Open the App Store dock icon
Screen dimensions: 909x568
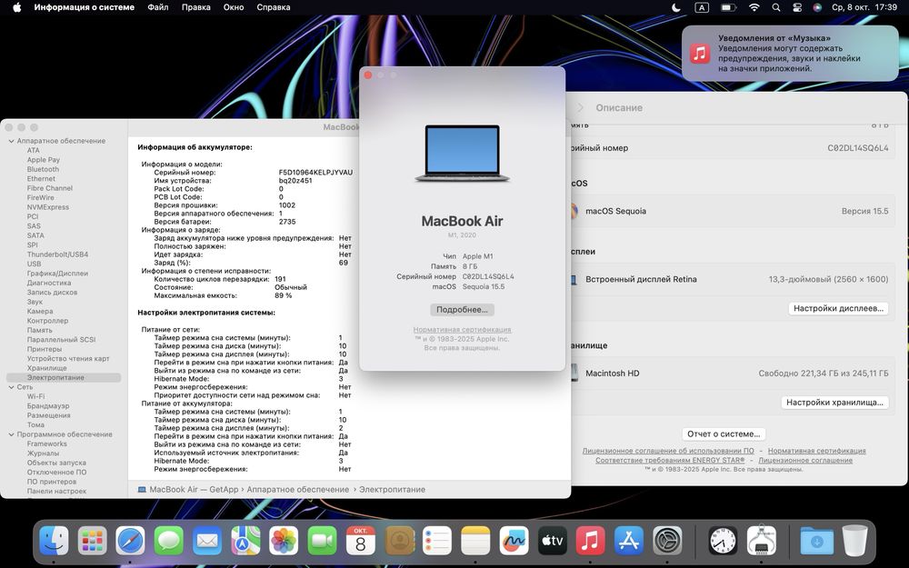tap(628, 542)
